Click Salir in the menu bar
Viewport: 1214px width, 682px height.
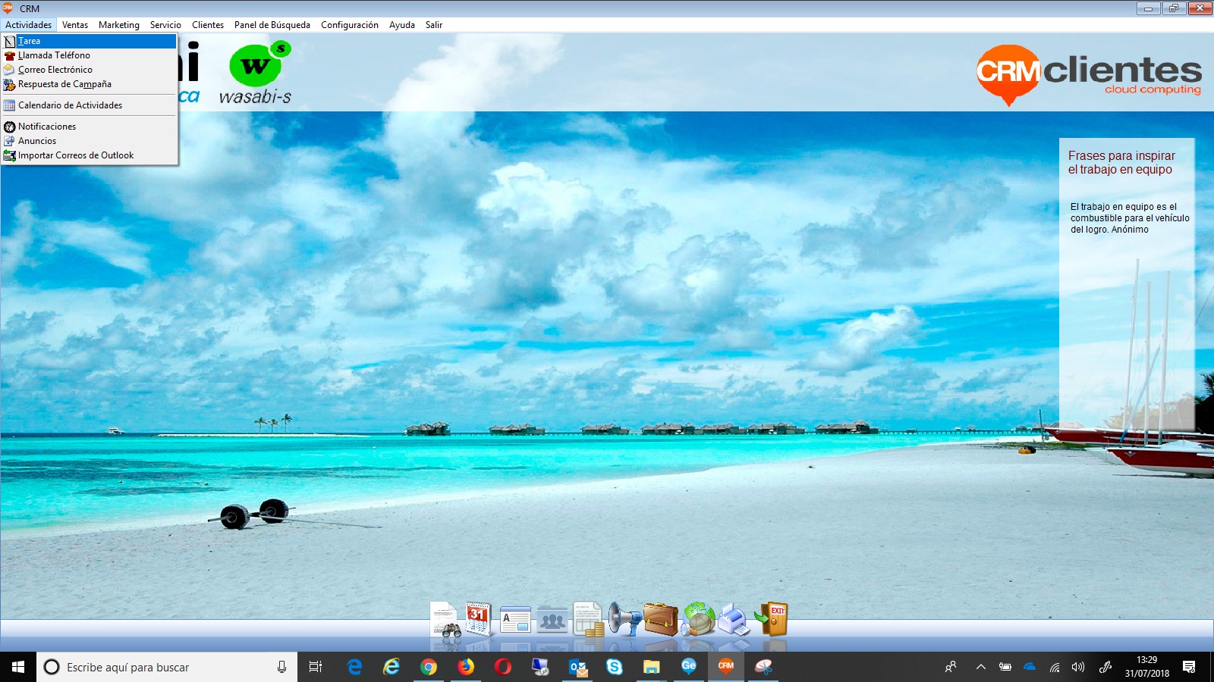coord(433,25)
